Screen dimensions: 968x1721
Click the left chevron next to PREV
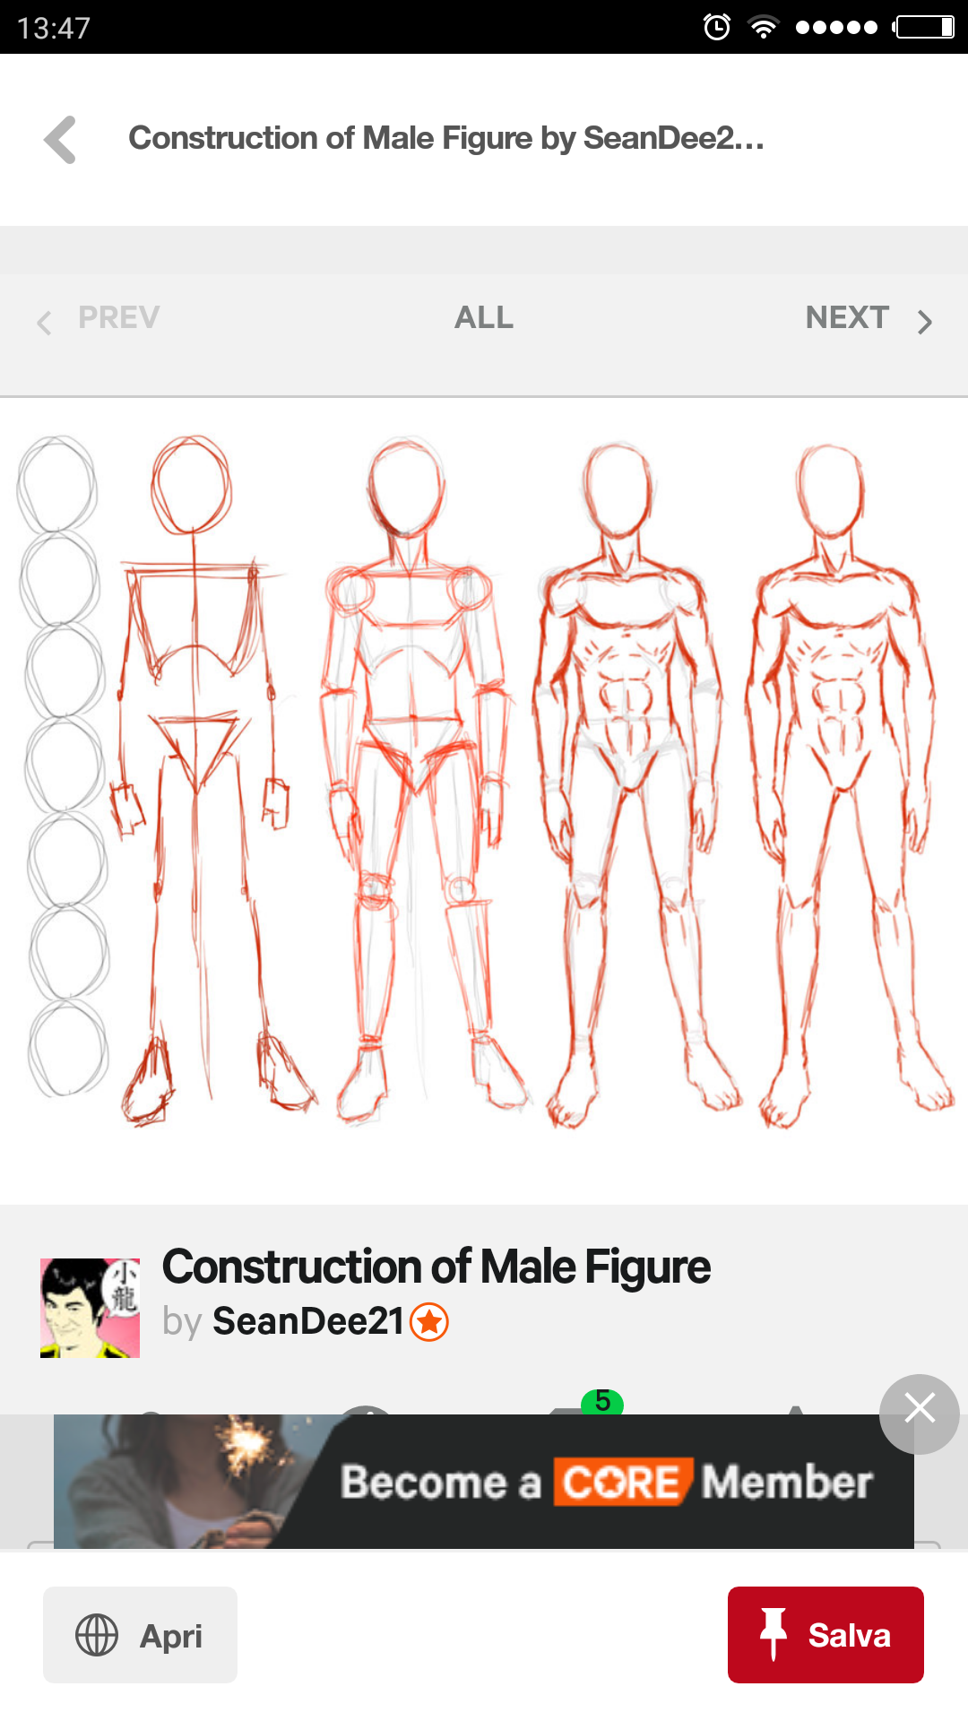(44, 322)
